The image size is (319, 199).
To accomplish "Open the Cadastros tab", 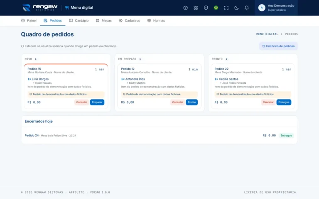I will click(x=130, y=20).
